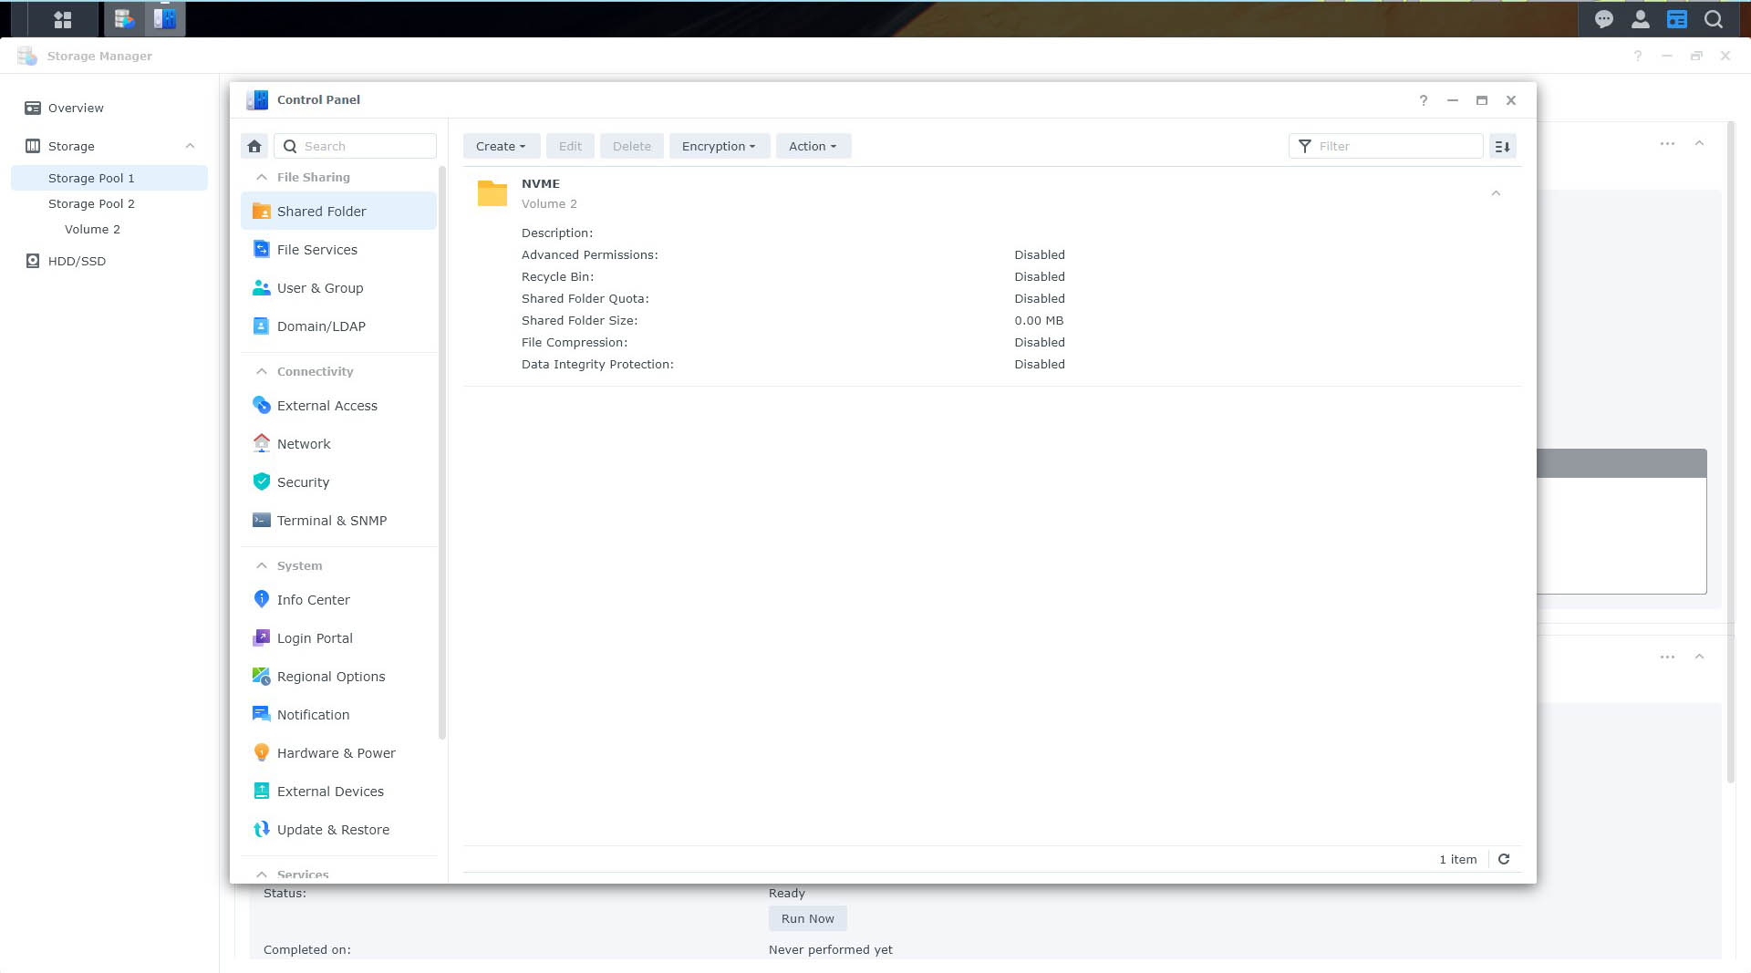This screenshot has width=1751, height=973.
Task: Collapse the Connectivity section
Action: point(262,371)
